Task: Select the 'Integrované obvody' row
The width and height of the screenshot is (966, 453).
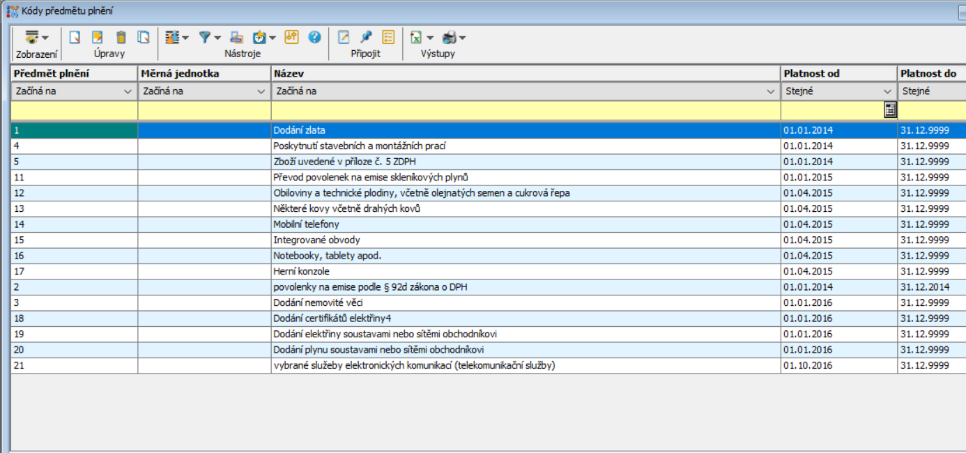Action: click(x=488, y=240)
